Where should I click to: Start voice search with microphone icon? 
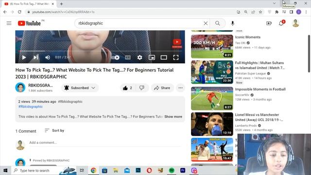[x=232, y=23]
